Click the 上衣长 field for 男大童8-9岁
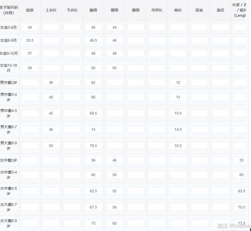 [x=51, y=146]
